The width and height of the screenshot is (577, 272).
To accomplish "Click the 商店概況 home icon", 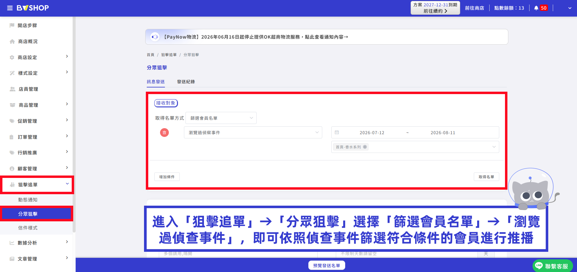I will (x=12, y=41).
